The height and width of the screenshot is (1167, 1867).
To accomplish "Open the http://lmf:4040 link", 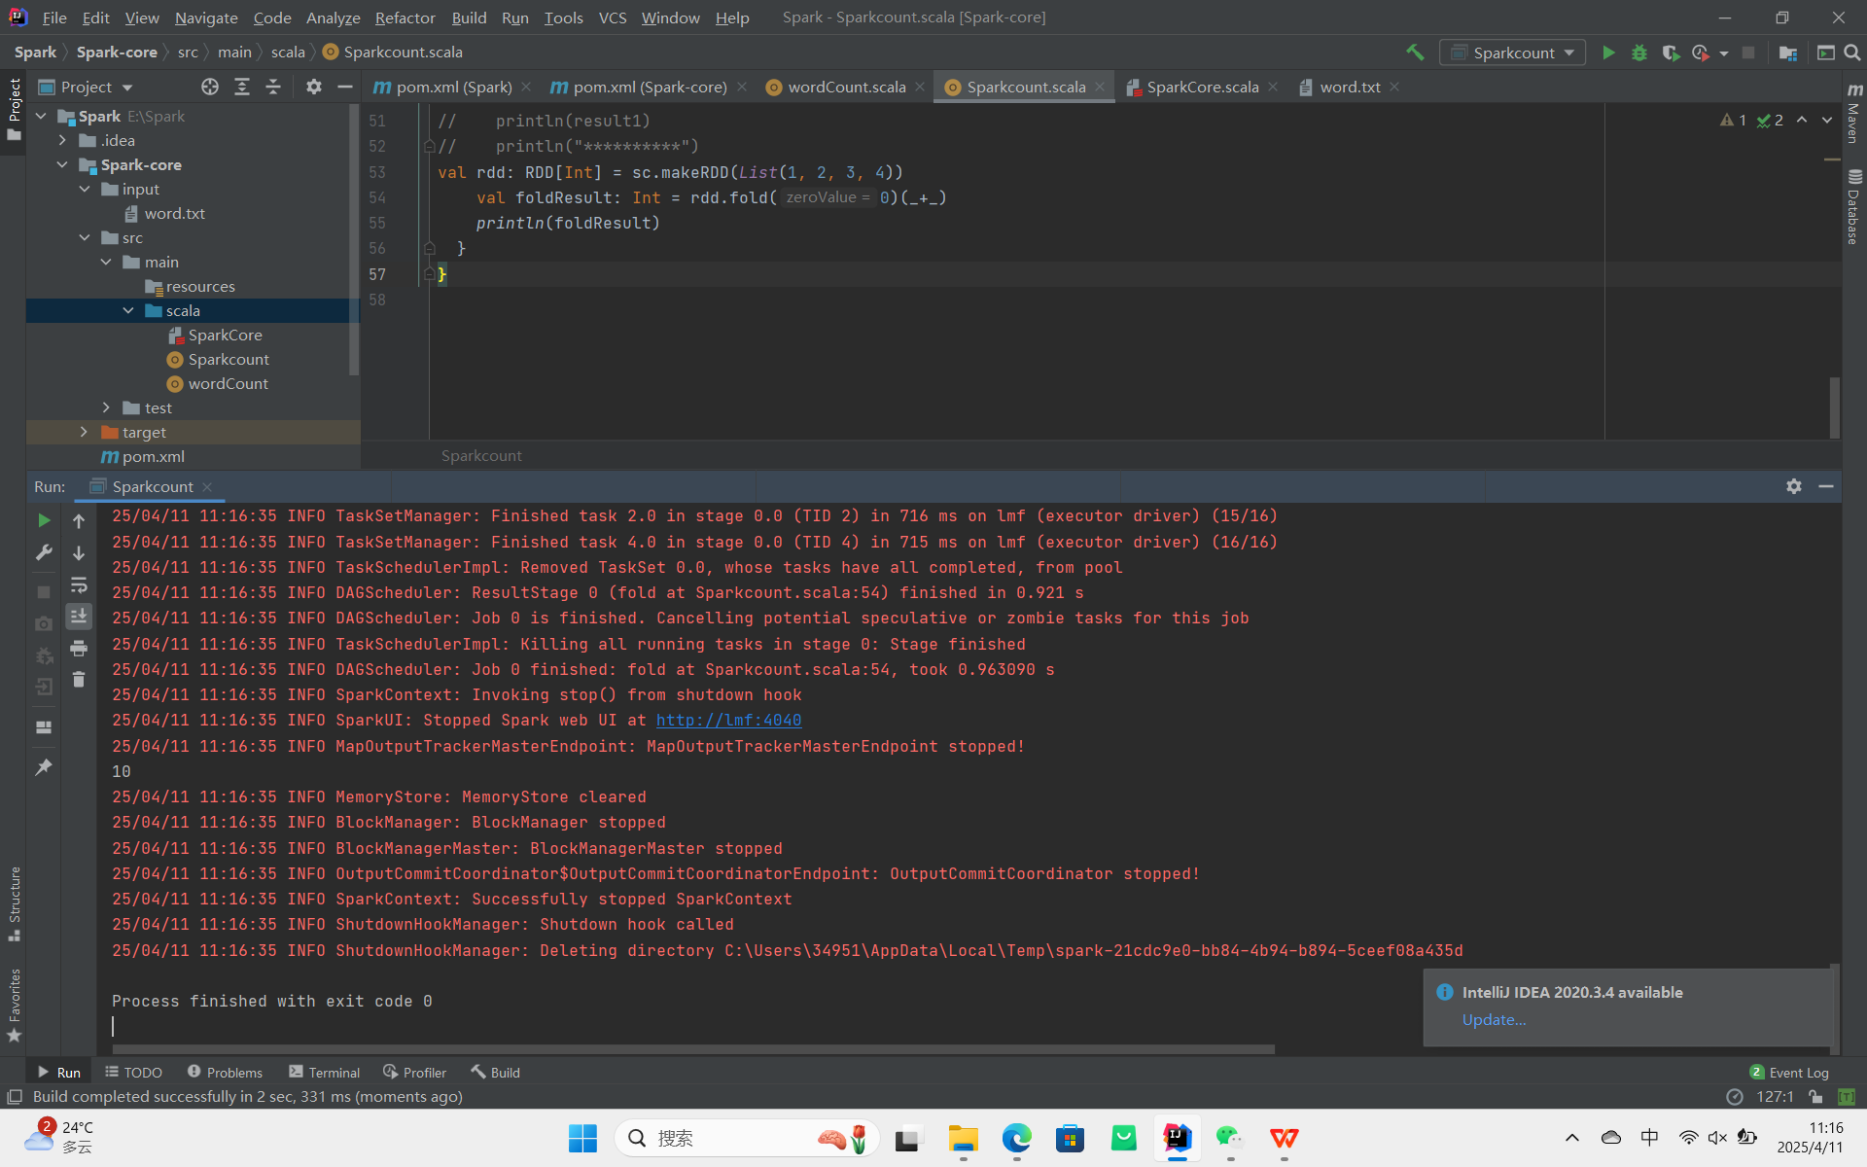I will pyautogui.click(x=728, y=720).
